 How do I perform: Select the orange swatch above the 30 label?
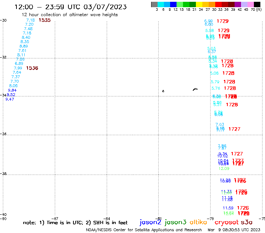point(212,4)
